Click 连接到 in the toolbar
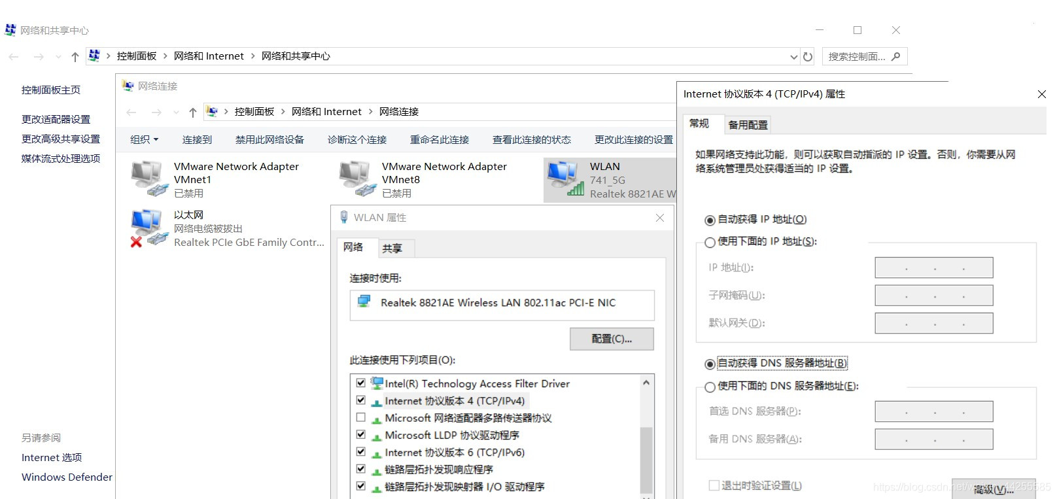The width and height of the screenshot is (1057, 499). 197,139
